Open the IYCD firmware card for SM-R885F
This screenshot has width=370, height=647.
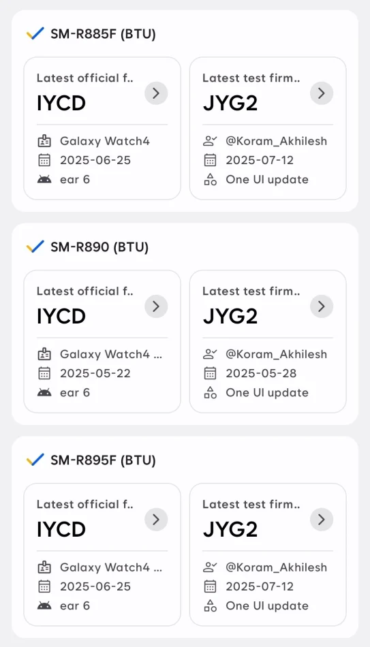coord(102,128)
